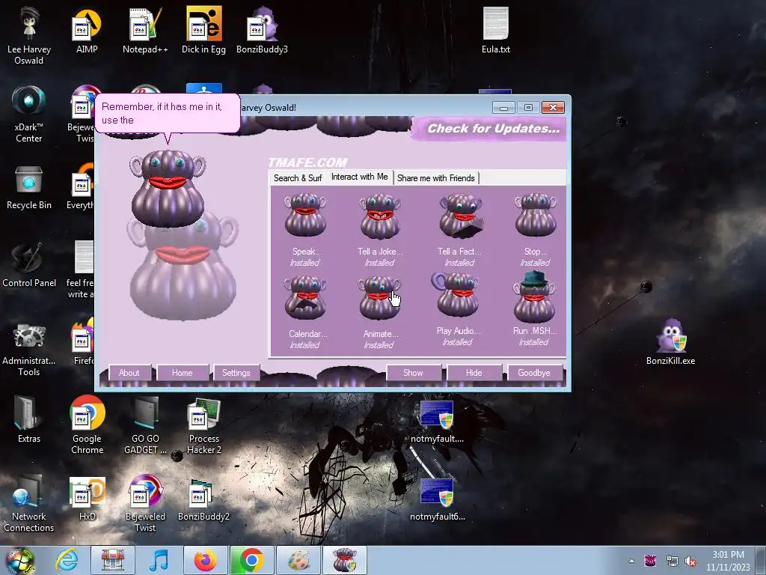Click the Goodbye button

click(534, 373)
